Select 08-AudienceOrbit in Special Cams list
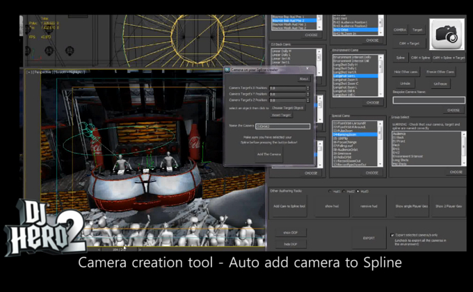Viewport: 473px width, 292px height. tap(345, 149)
